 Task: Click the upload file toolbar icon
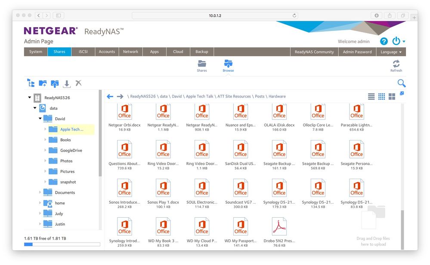tap(55, 83)
